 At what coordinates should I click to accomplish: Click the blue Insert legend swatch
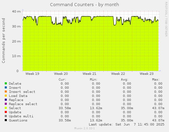[x=6, y=87]
